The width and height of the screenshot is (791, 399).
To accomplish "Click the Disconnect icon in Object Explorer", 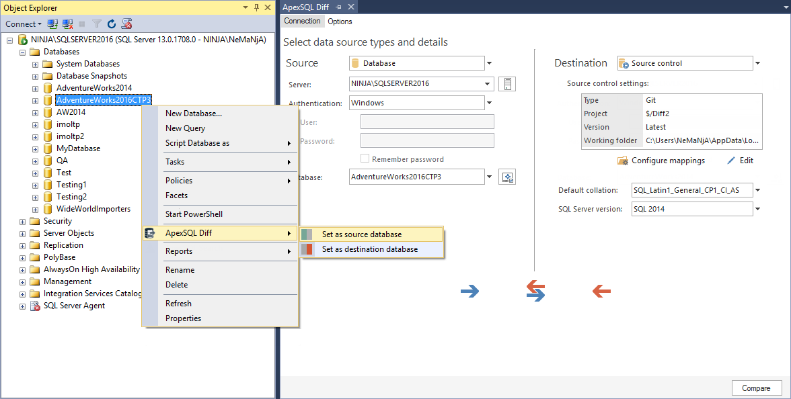I will click(x=67, y=24).
